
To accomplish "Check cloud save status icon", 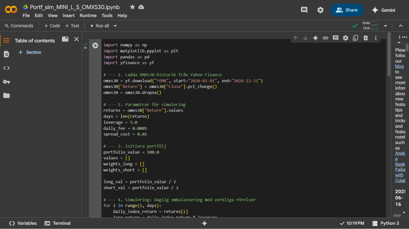I will [141, 7].
